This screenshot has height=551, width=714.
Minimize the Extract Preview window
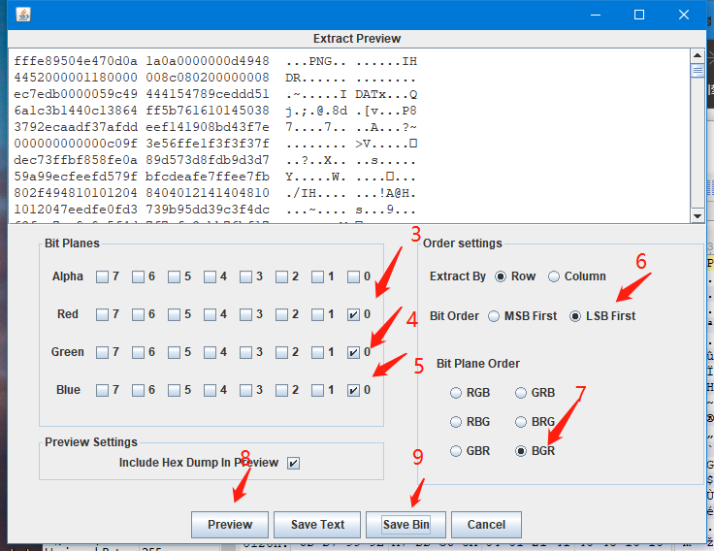tap(595, 15)
